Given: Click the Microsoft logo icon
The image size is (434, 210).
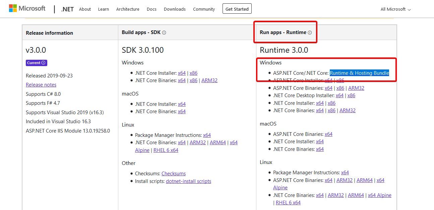Looking at the screenshot, I should coord(13,8).
